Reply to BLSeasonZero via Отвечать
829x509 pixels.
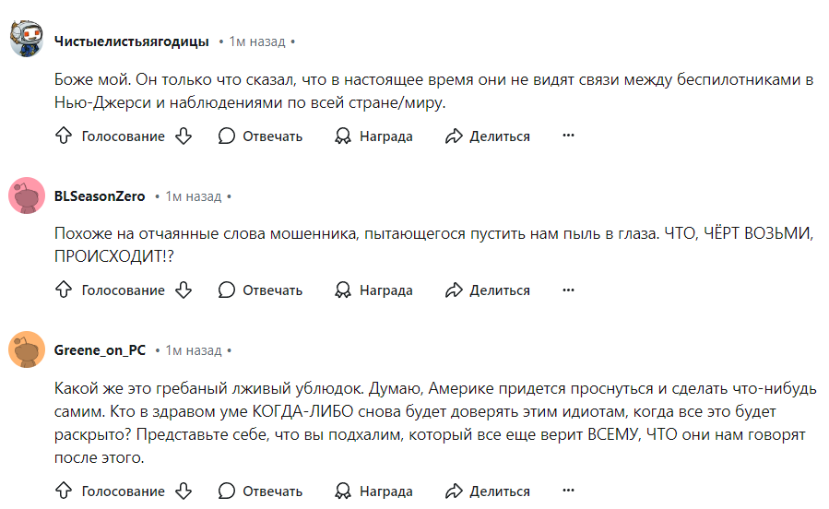[x=260, y=290]
